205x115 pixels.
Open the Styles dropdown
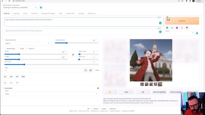pyautogui.click(x=180, y=33)
